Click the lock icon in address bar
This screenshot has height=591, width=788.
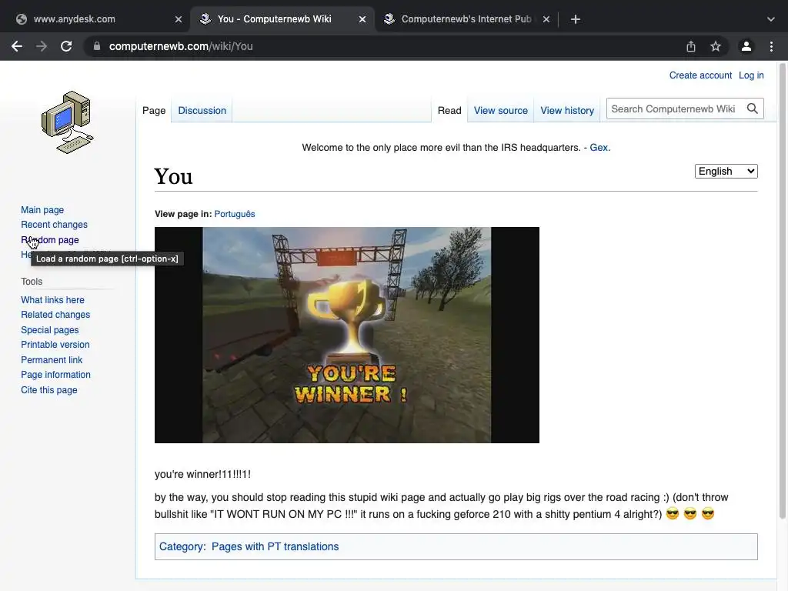[x=97, y=46]
